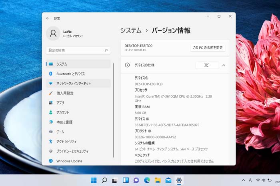Click the search magnifier icon in settings search
280x186 pixels.
(x=106, y=50)
